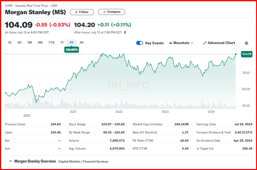Open the Advanced Chart link
This screenshot has height=170, width=257.
point(219,43)
